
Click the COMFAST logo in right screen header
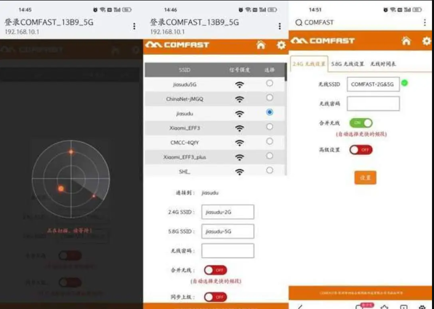323,41
